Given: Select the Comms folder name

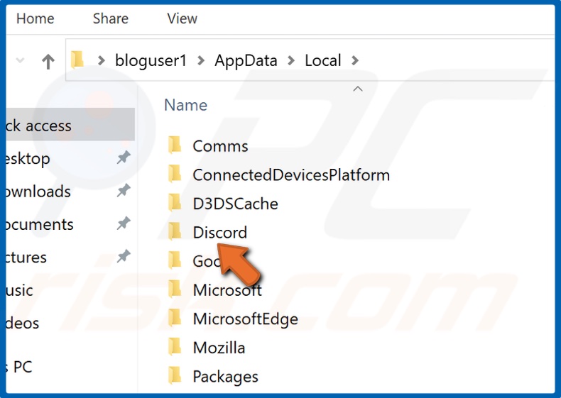Looking at the screenshot, I should pos(220,146).
